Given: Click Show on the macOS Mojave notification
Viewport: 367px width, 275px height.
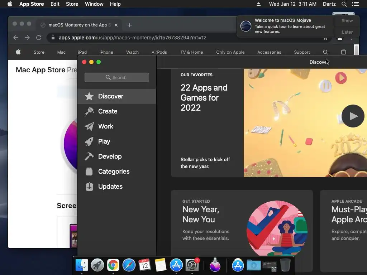Looking at the screenshot, I should tap(347, 21).
